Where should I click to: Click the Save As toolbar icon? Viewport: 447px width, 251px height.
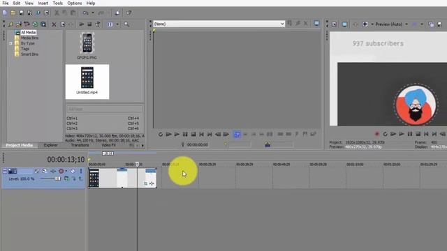[x=29, y=13]
